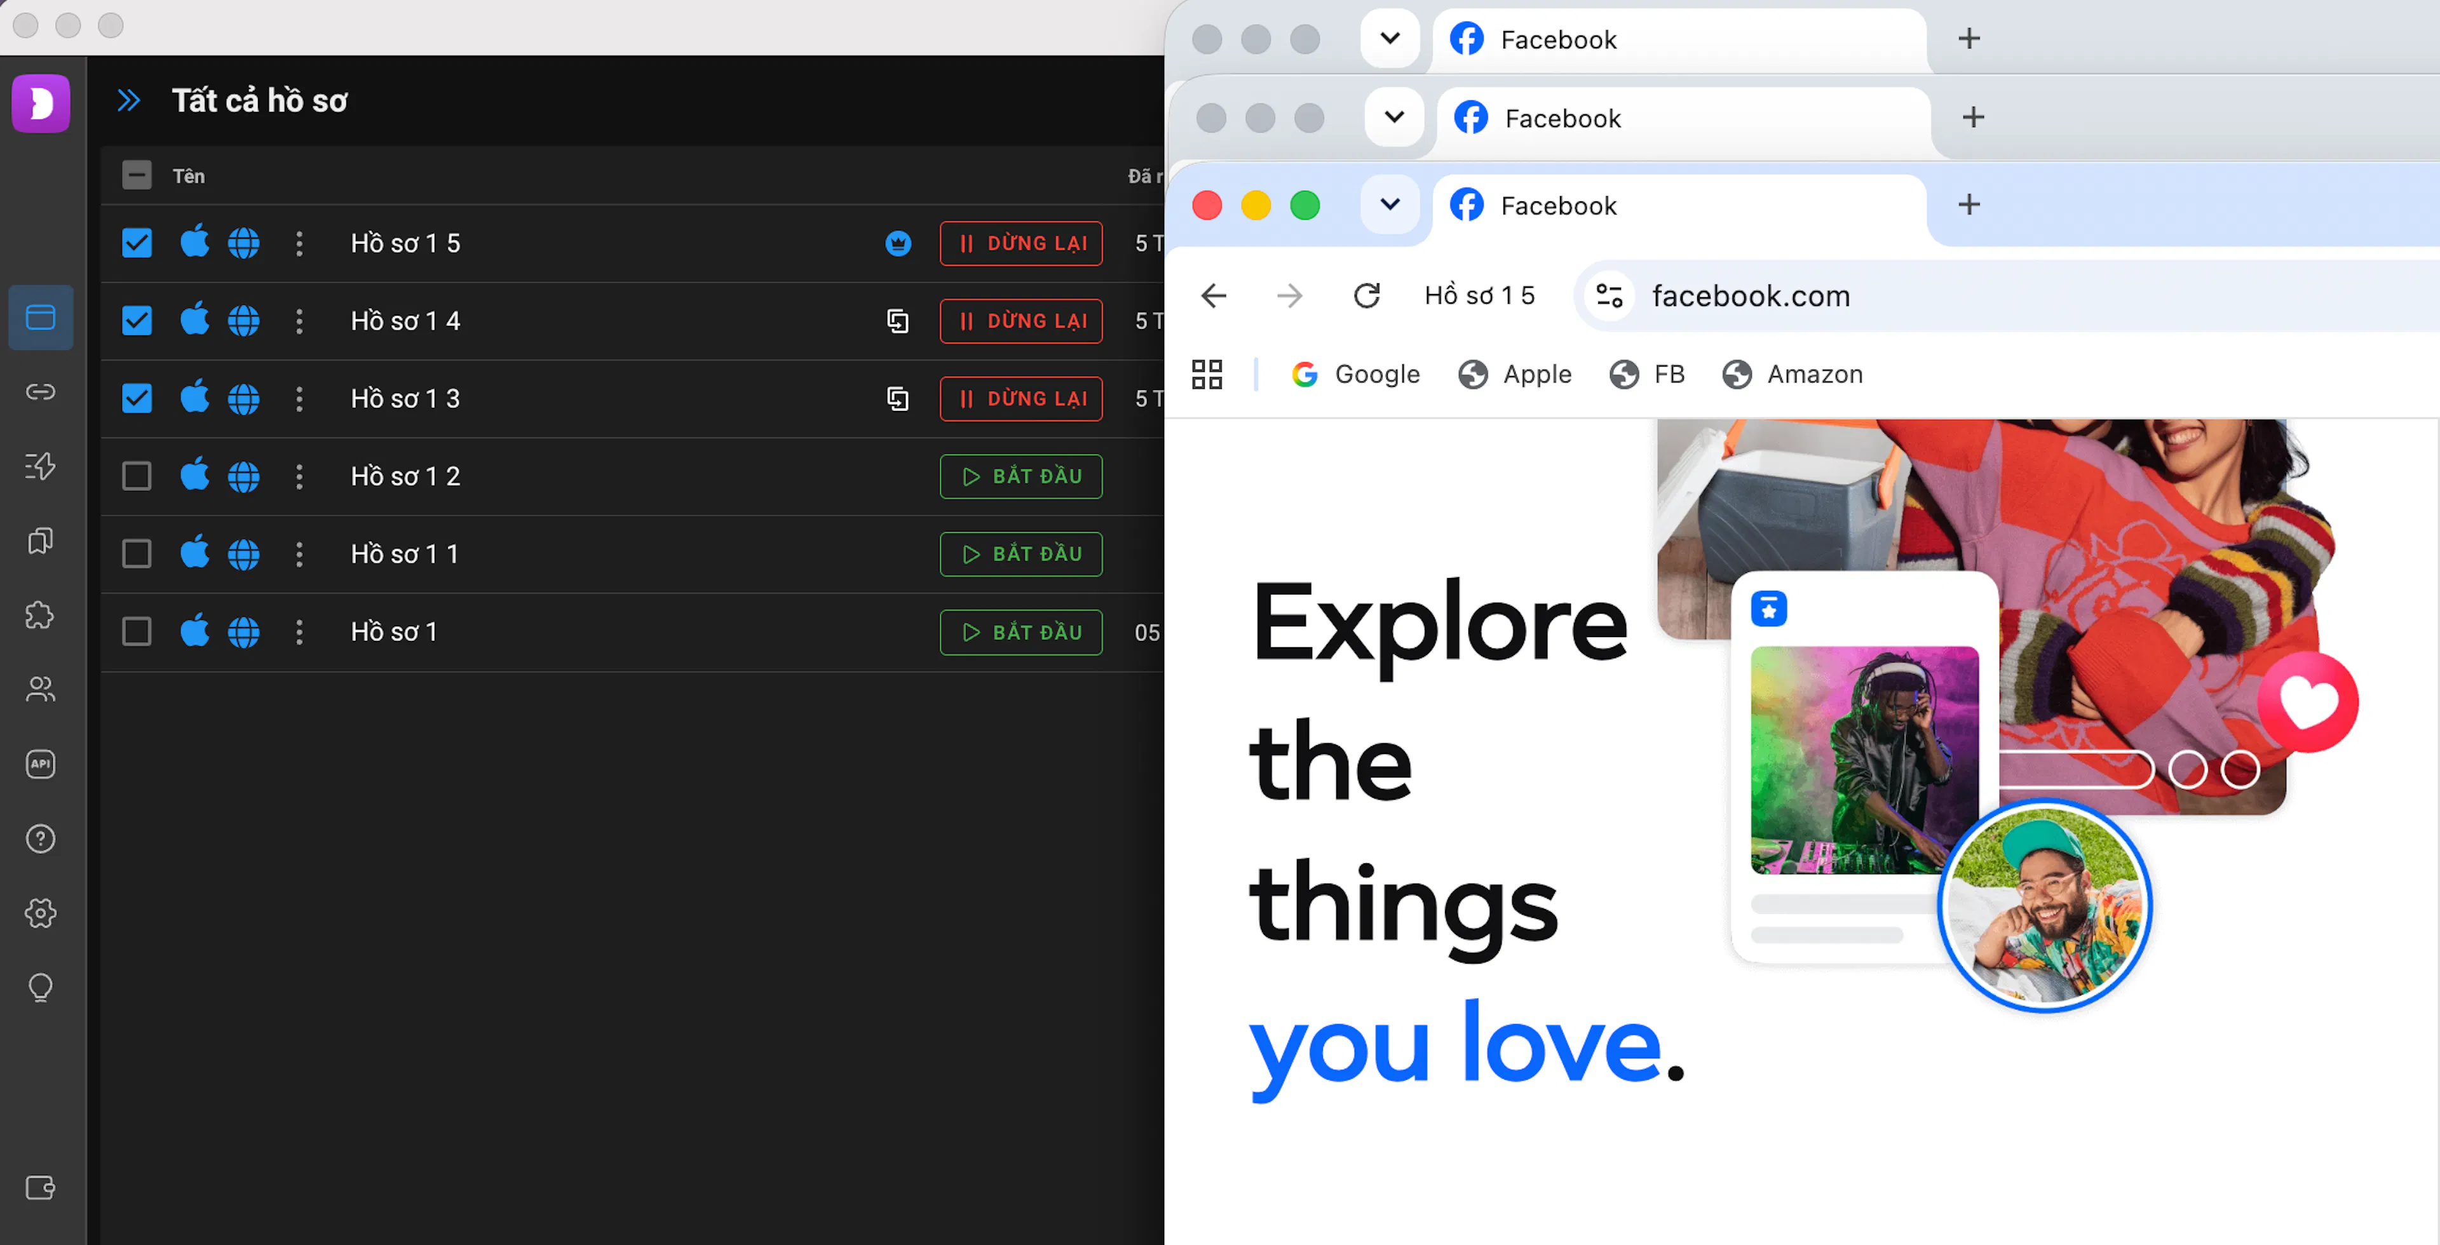
Task: Open the apps grid icon in bookmarks bar
Action: pyautogui.click(x=1207, y=374)
